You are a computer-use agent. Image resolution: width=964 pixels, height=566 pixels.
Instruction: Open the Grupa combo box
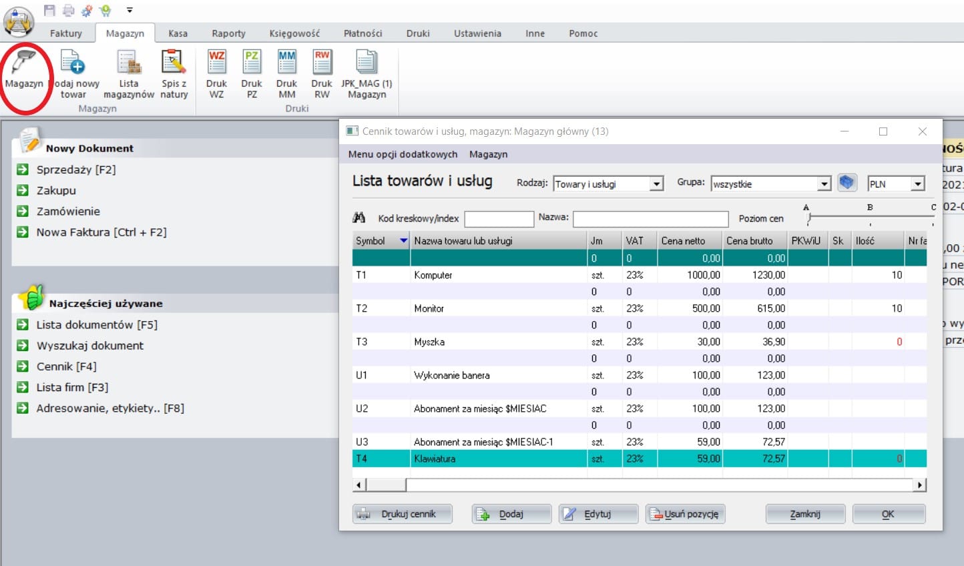point(824,184)
